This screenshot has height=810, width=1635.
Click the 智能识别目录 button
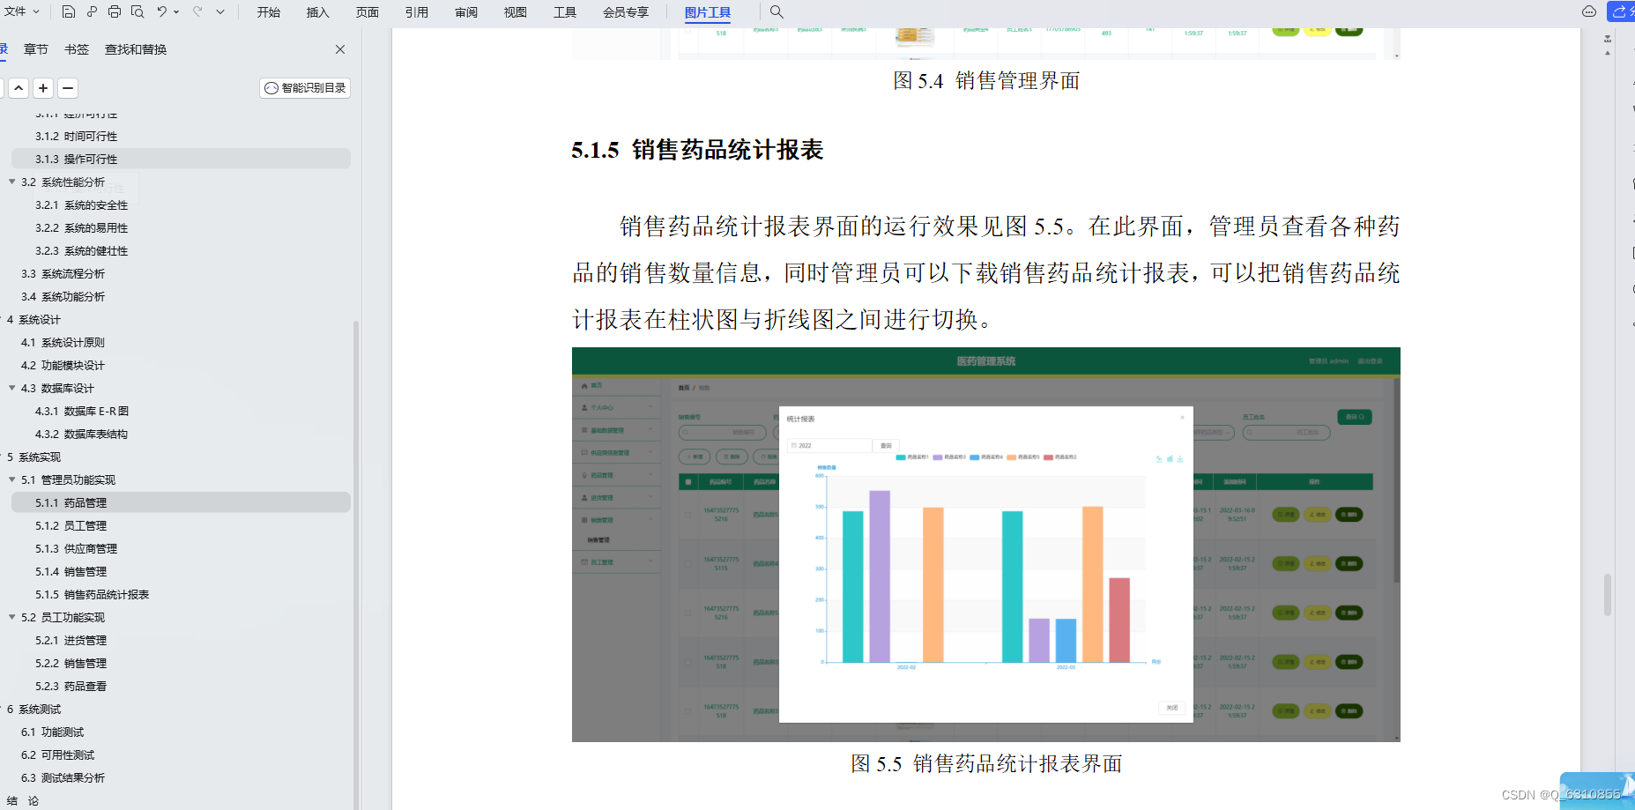tap(305, 88)
